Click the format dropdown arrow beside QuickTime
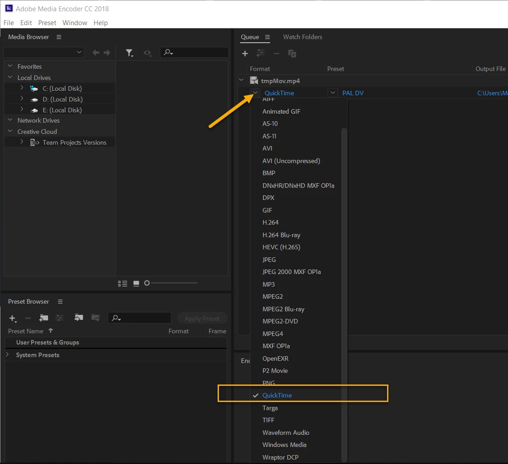This screenshot has width=508, height=464. coord(255,93)
